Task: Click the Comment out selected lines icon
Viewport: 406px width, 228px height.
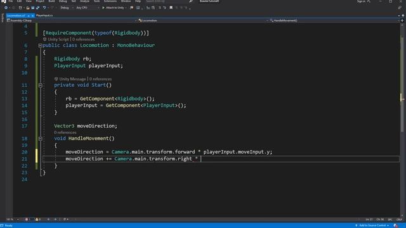Action: tap(160, 8)
